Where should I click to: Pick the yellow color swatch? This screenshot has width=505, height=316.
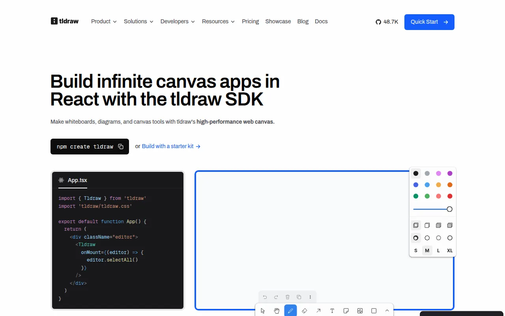(438, 185)
